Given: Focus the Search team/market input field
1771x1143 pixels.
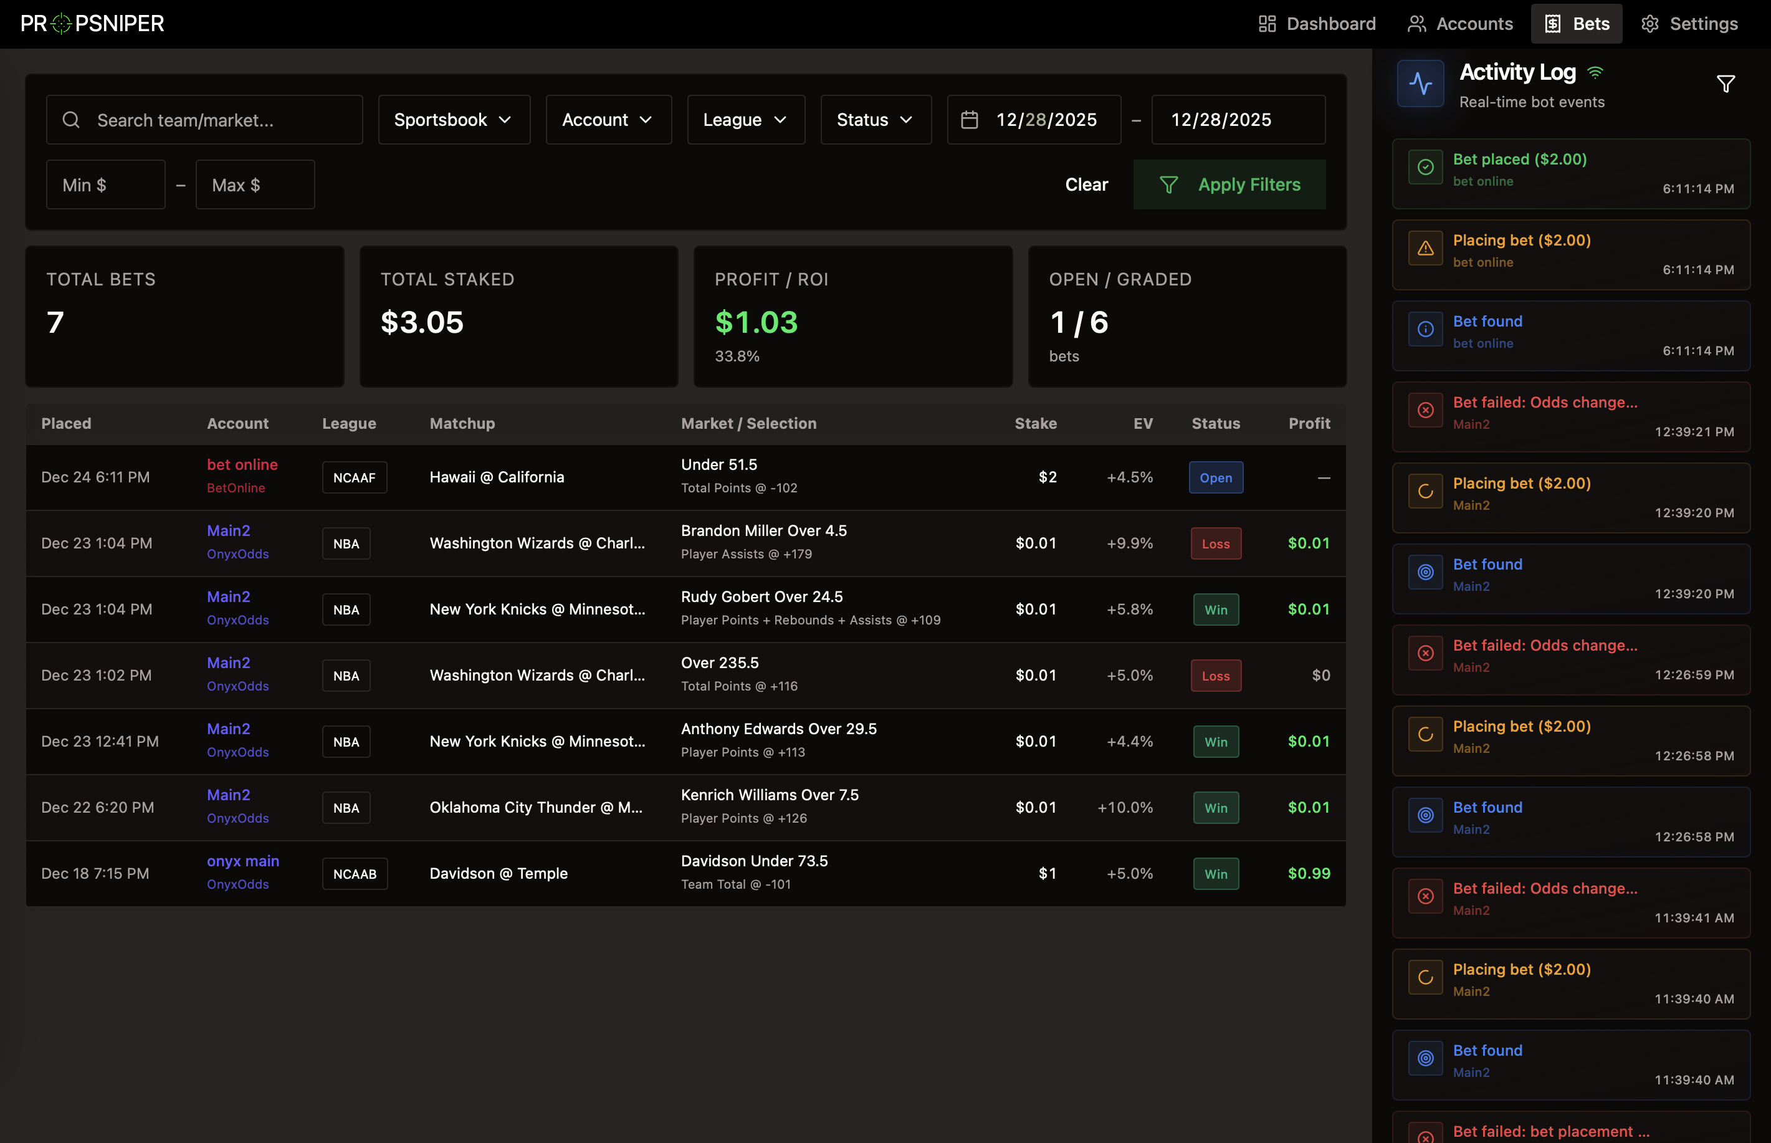Looking at the screenshot, I should pyautogui.click(x=215, y=120).
